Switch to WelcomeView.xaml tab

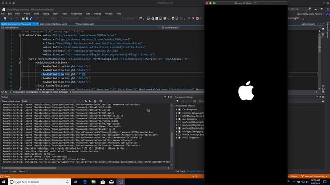tap(85, 24)
